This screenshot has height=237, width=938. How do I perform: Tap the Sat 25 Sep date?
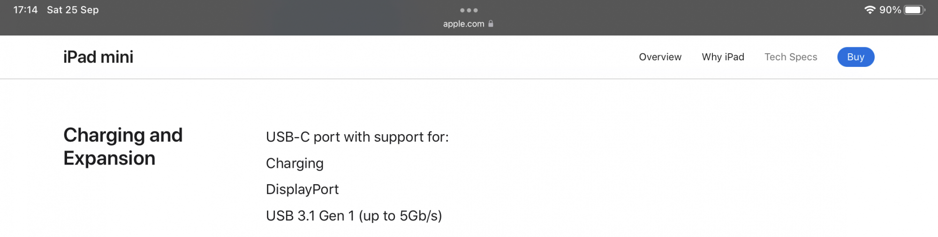pyautogui.click(x=73, y=10)
